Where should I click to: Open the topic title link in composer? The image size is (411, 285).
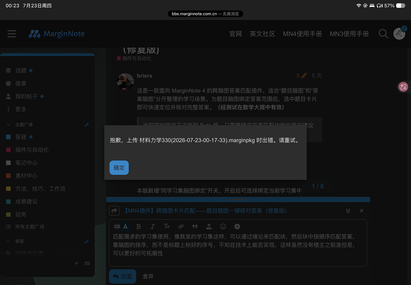[204, 211]
